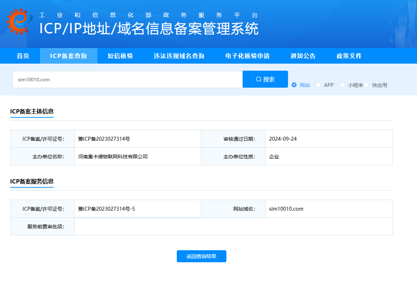Screen dimensions: 417x293
Task: Click the 主办单位名称 label cell
Action: tap(43, 157)
